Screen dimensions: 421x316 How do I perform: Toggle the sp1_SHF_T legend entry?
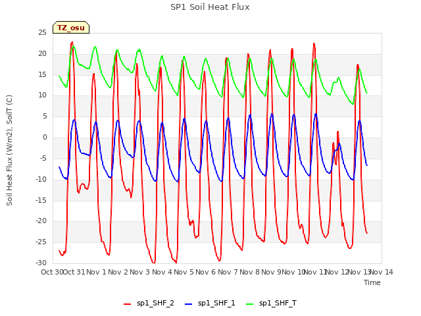(x=272, y=303)
